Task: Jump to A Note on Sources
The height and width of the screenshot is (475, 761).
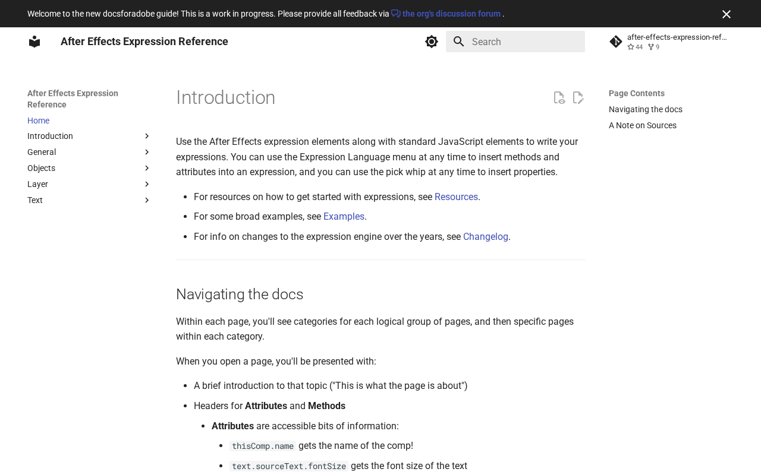Action: click(x=643, y=125)
